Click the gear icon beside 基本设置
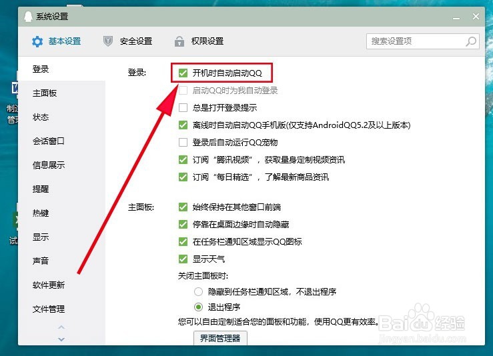The width and height of the screenshot is (493, 356). pos(37,41)
